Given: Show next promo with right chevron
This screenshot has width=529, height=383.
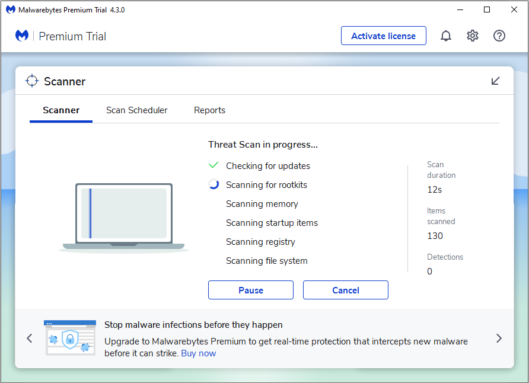Looking at the screenshot, I should [x=499, y=338].
